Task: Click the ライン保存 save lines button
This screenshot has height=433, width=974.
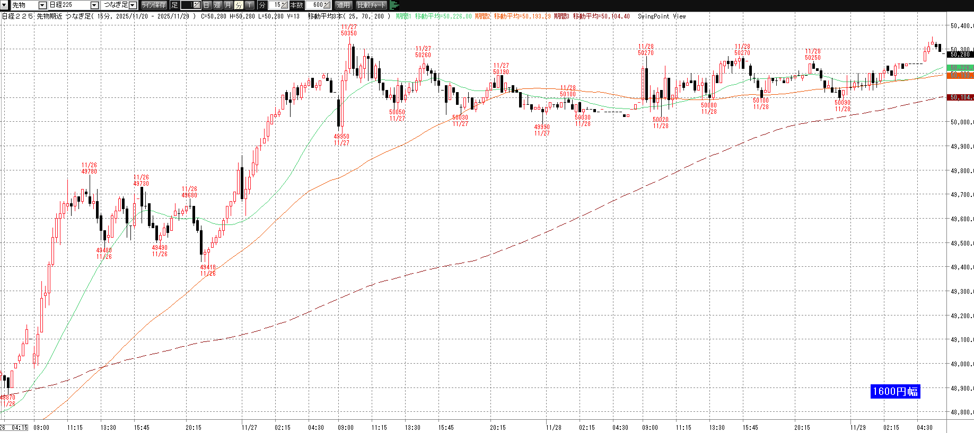Action: coord(154,5)
